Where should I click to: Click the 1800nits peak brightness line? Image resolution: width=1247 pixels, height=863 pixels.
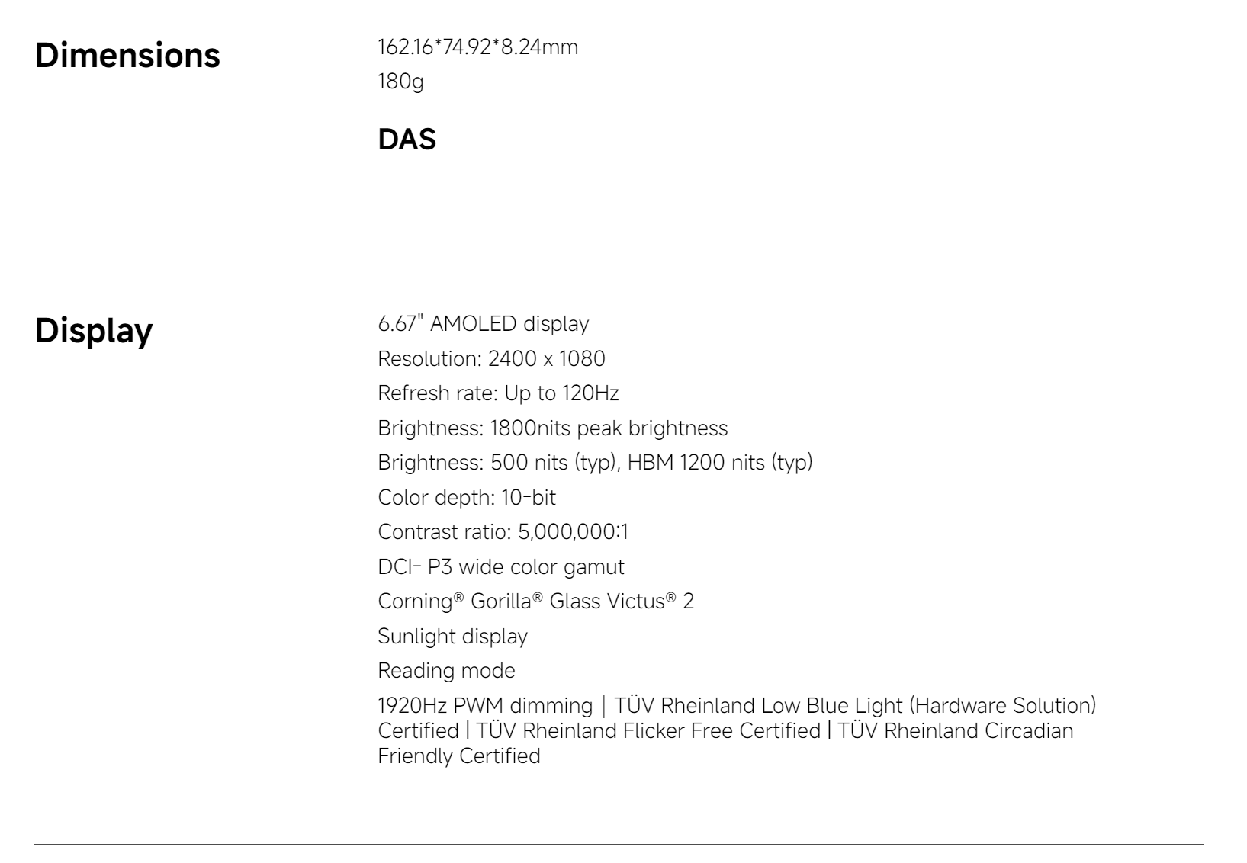pos(552,428)
